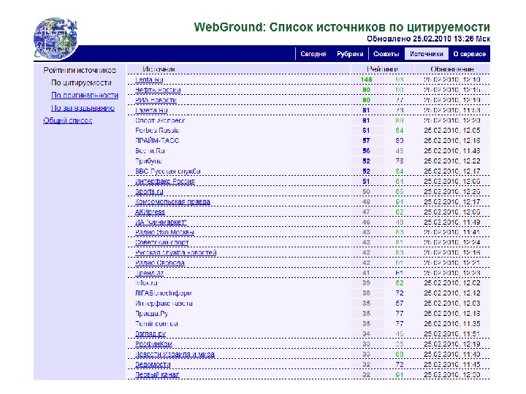Screen dimensions: 526x394
Task: Open the Рубрики tab
Action: point(350,54)
